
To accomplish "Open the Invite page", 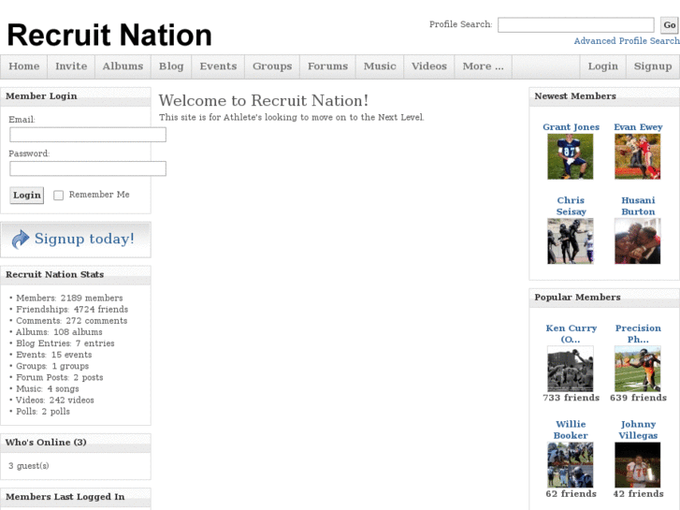I will point(71,66).
